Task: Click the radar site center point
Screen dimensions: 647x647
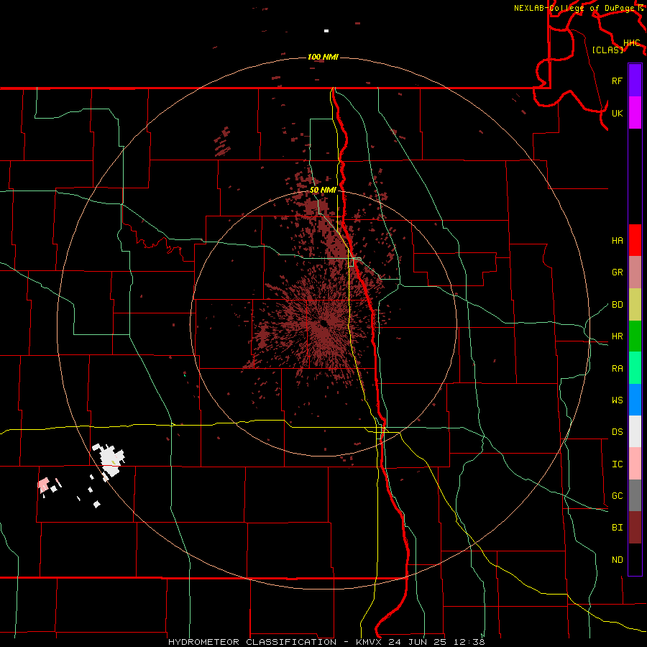Action: 323,323
